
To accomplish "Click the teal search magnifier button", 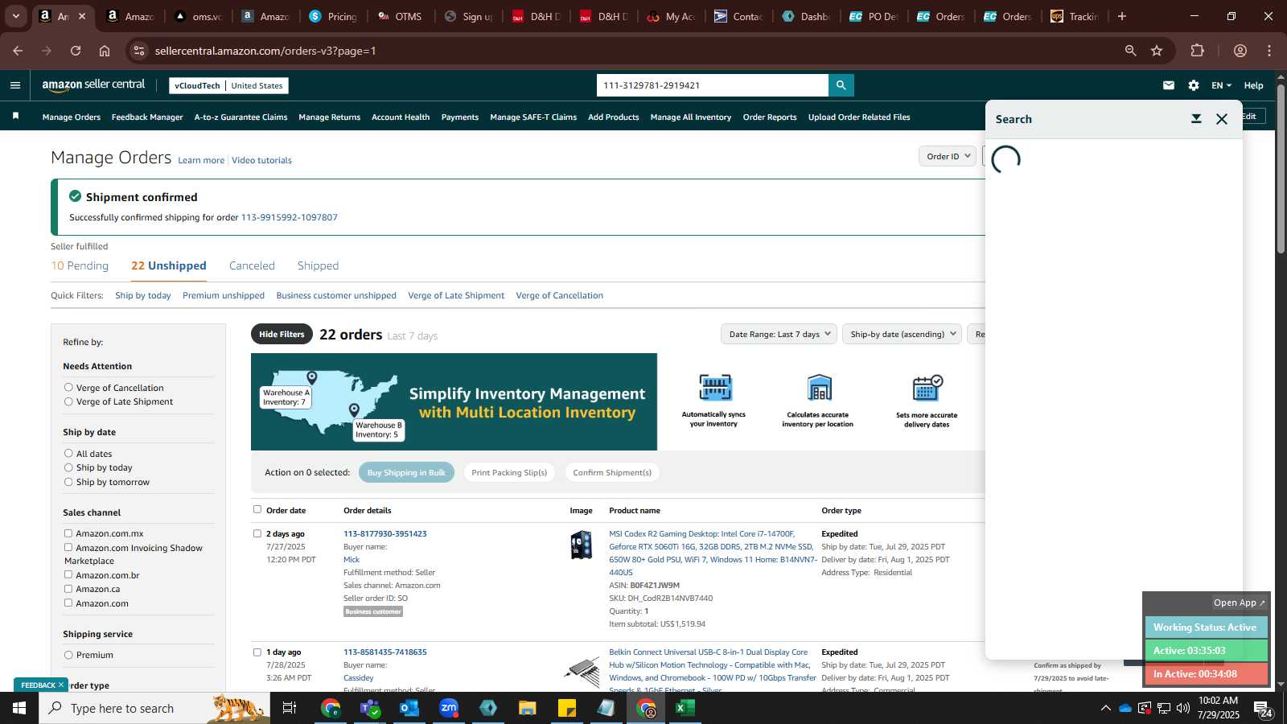I will pyautogui.click(x=841, y=85).
